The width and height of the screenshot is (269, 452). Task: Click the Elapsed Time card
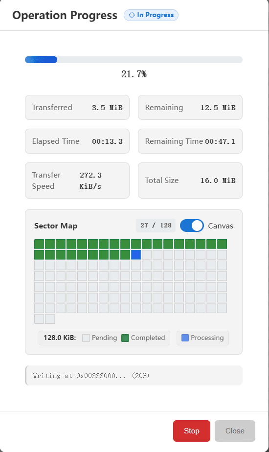tap(77, 141)
